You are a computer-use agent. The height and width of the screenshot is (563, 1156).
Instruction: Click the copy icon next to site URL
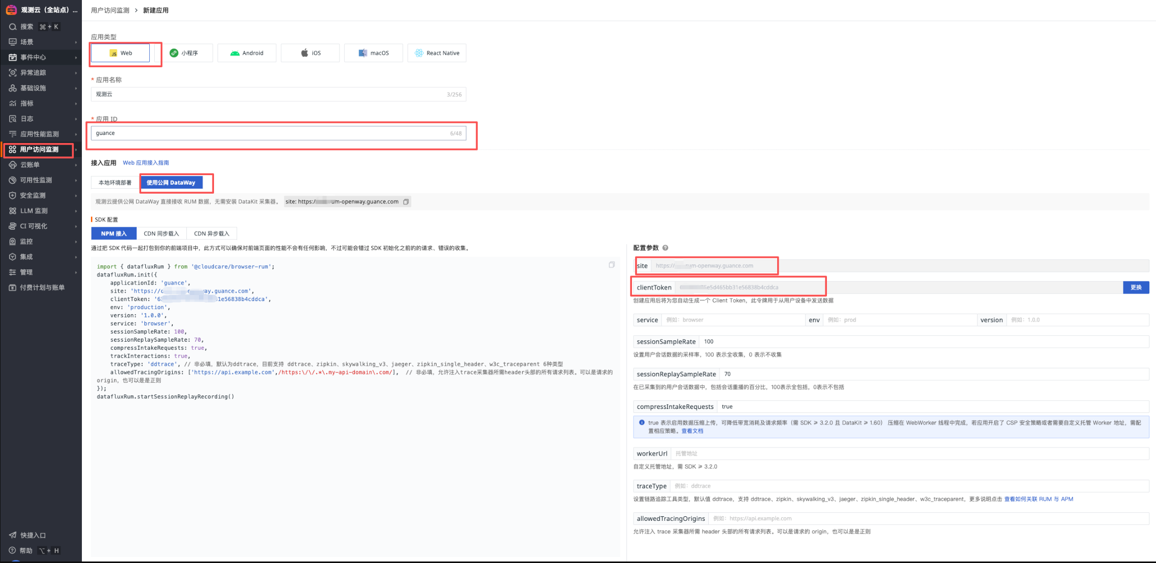point(406,202)
